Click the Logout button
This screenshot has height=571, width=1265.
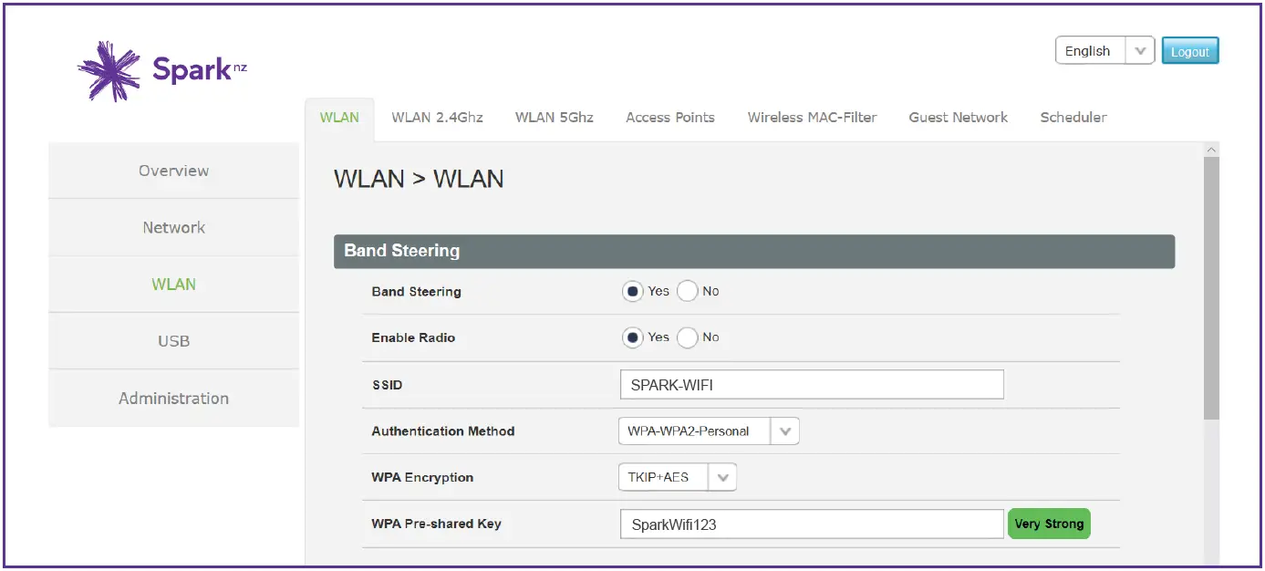tap(1190, 51)
